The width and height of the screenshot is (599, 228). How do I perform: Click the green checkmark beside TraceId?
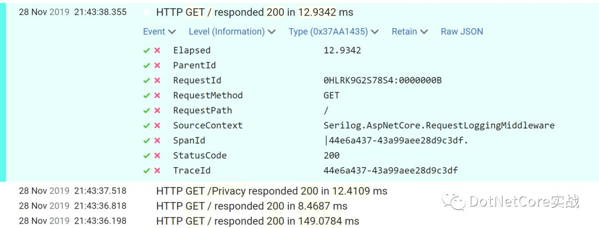click(x=146, y=171)
